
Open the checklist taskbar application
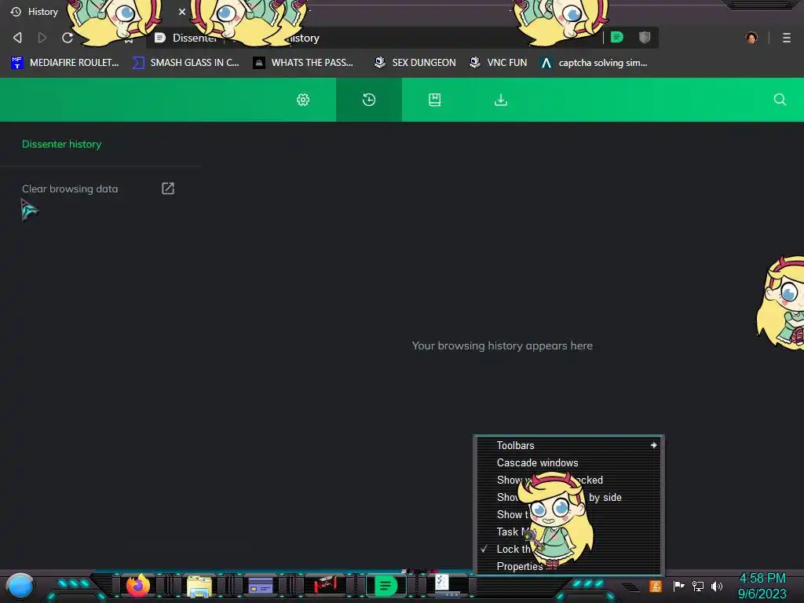pyautogui.click(x=448, y=584)
